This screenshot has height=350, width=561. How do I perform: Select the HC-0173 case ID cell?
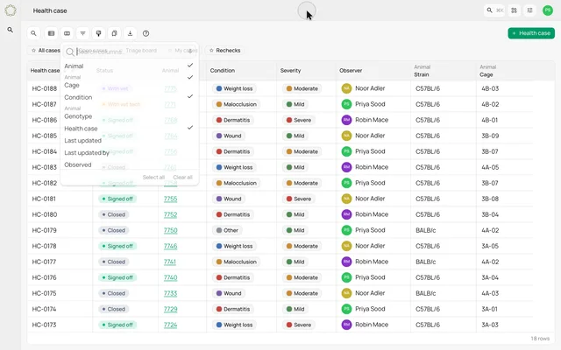point(45,325)
